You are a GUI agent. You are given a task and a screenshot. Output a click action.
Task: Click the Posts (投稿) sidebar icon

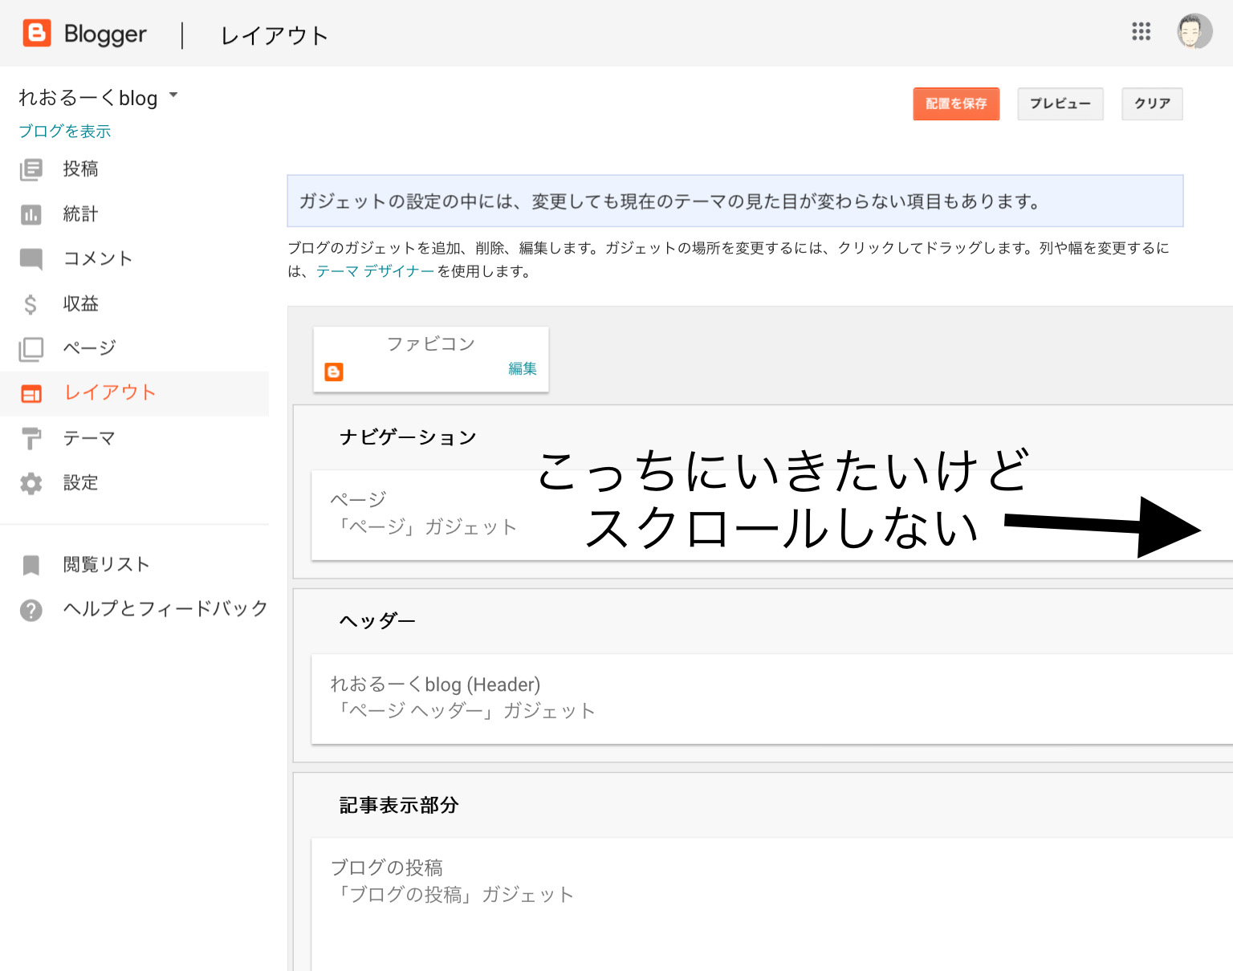pos(31,169)
